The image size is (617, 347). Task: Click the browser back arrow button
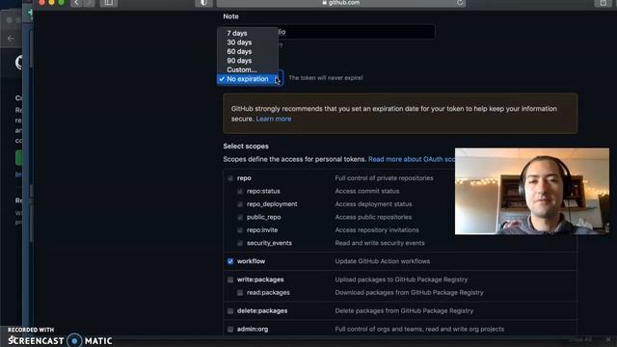76,3
